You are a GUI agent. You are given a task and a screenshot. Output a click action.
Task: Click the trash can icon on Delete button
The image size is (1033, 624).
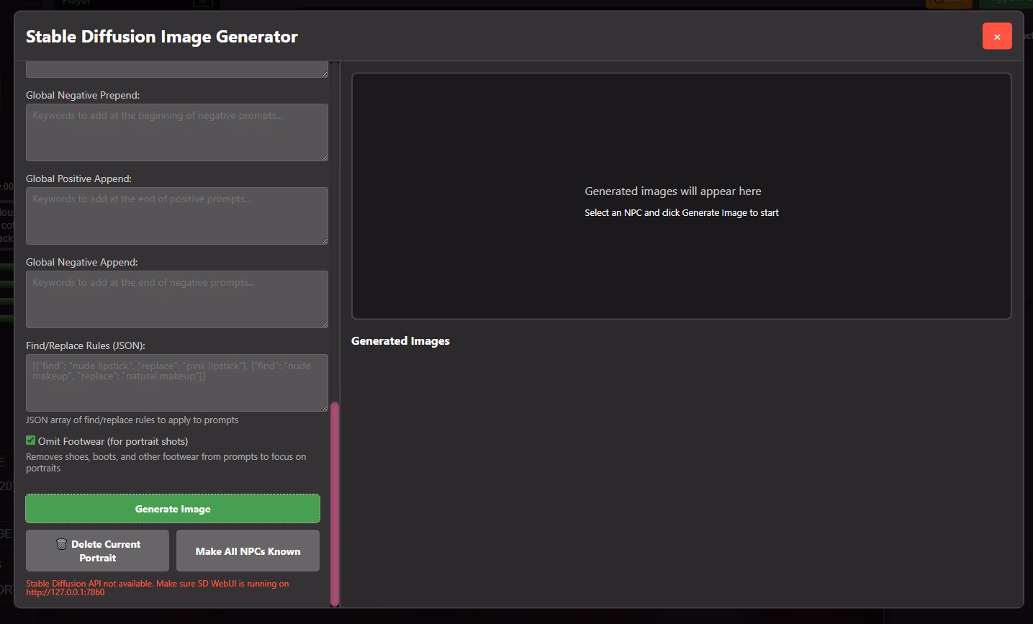click(62, 544)
